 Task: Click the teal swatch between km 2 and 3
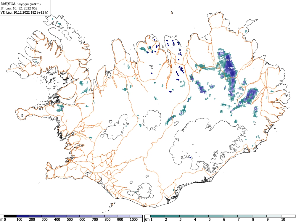point(172,216)
